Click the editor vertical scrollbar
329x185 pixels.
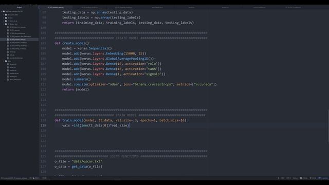point(328,126)
